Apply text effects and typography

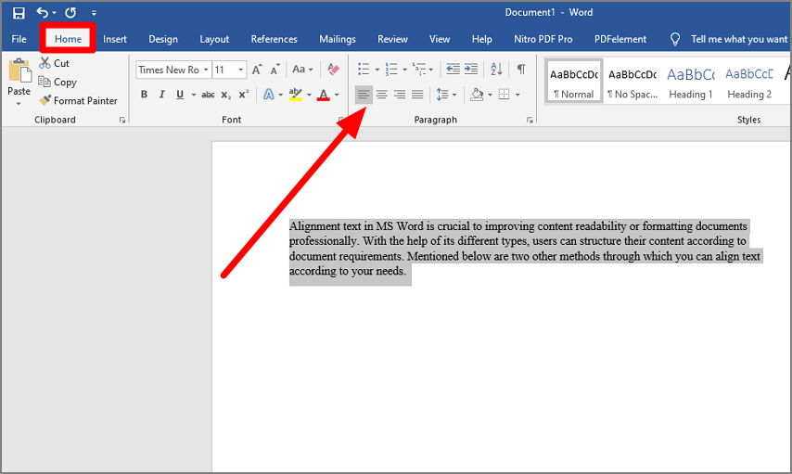[269, 95]
